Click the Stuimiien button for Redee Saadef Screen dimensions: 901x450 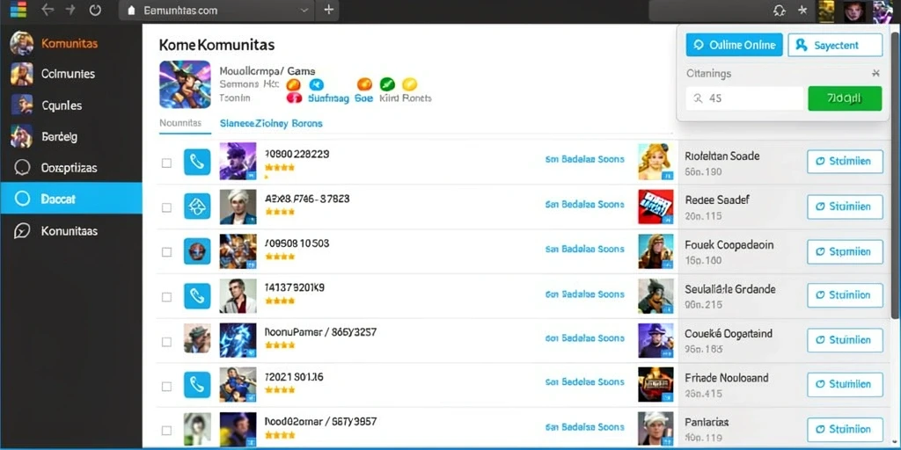(x=845, y=207)
